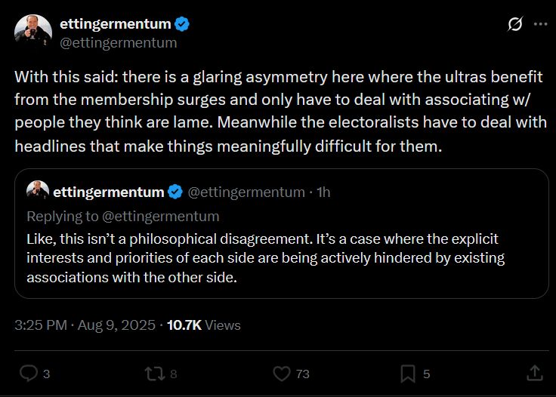Click the 1h timestamp on the quoted tweet
Image resolution: width=556 pixels, height=397 pixels.
323,192
